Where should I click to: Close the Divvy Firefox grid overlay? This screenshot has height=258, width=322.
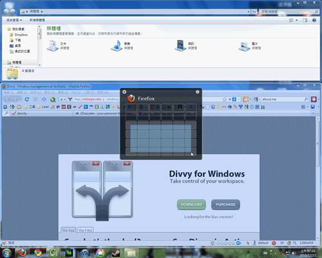click(124, 92)
